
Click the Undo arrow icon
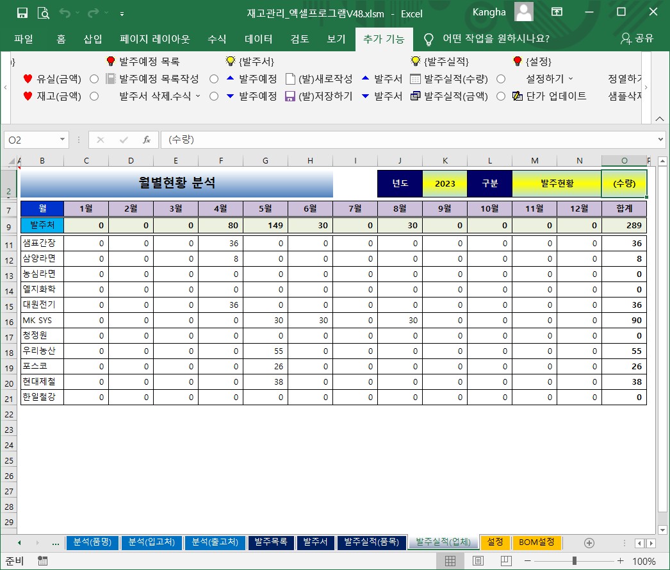tap(65, 13)
